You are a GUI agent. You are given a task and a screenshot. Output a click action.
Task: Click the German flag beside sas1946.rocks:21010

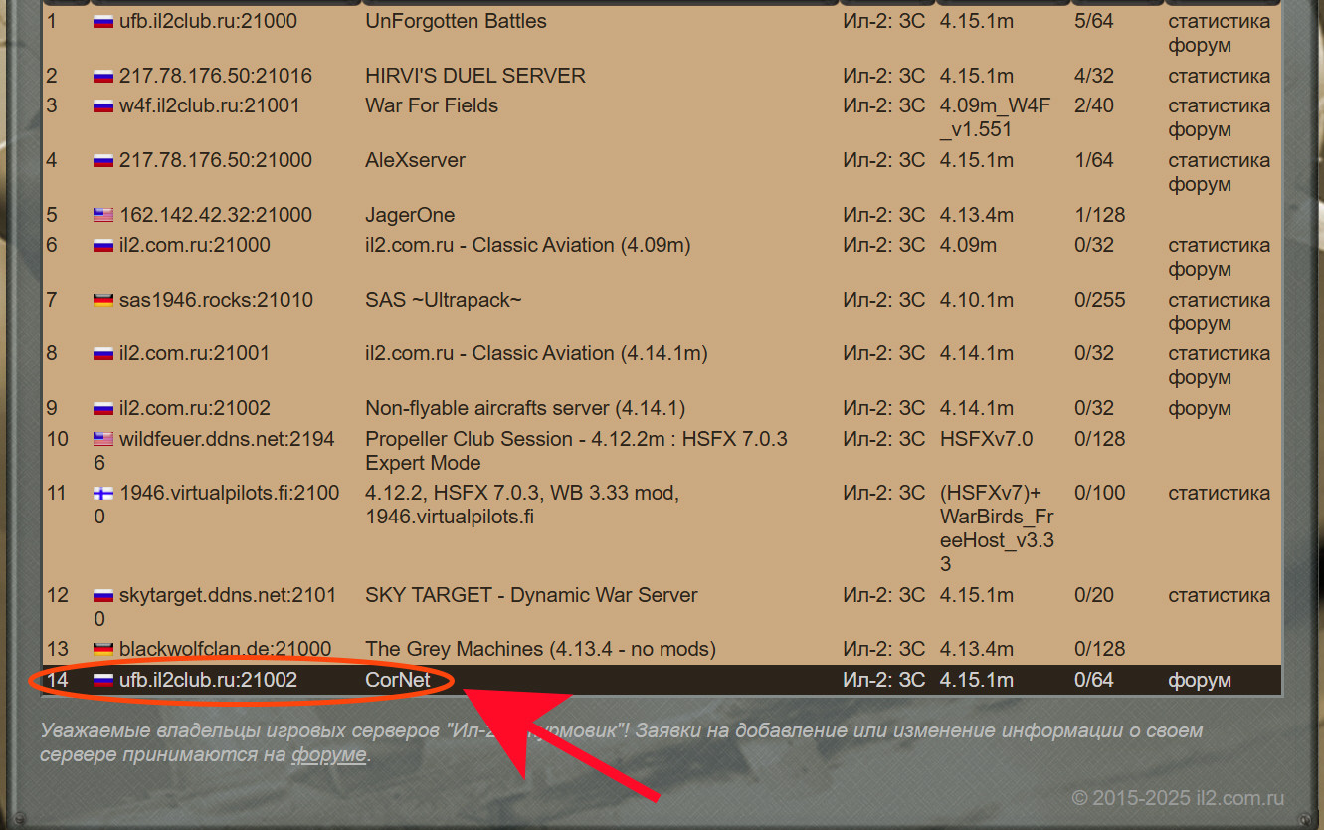(103, 300)
